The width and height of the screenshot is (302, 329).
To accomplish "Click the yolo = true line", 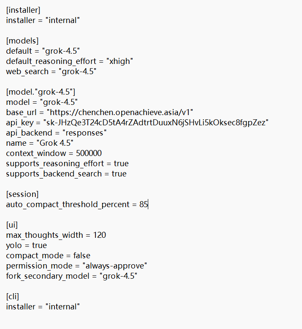I will pos(26,245).
